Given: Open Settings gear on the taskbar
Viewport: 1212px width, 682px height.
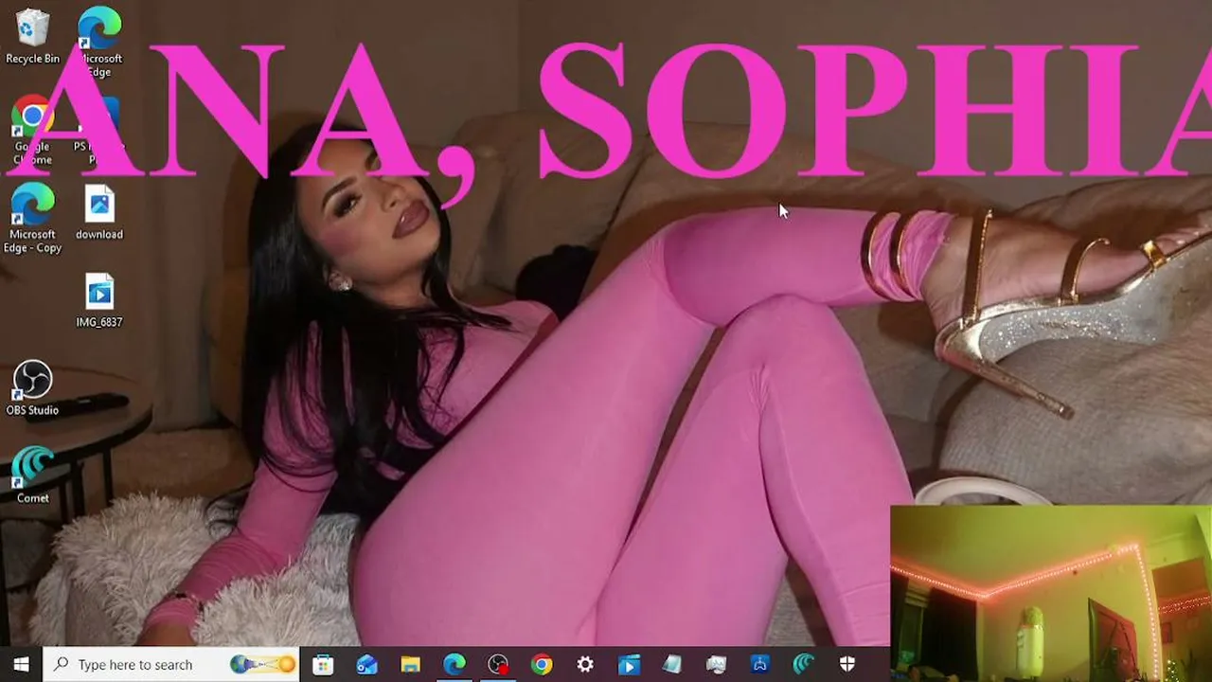Looking at the screenshot, I should click(x=585, y=665).
